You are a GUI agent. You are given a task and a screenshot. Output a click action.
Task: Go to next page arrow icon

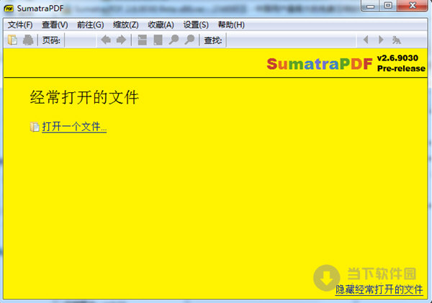pos(121,40)
